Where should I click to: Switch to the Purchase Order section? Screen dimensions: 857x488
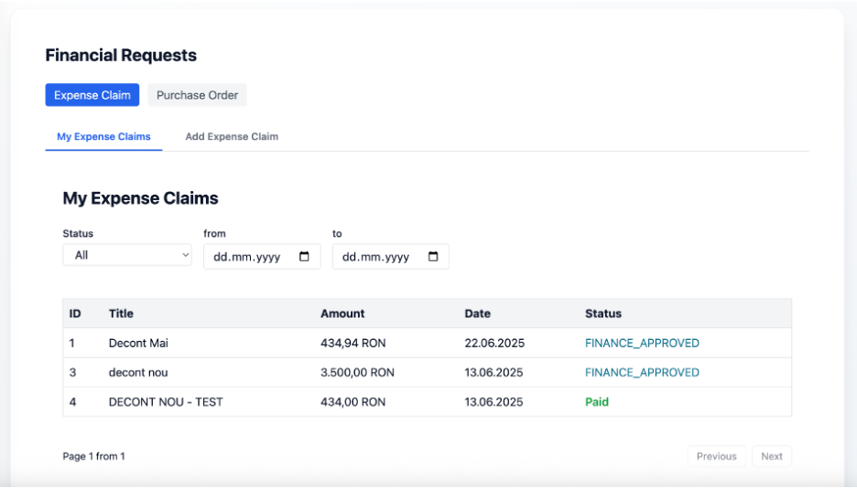197,95
